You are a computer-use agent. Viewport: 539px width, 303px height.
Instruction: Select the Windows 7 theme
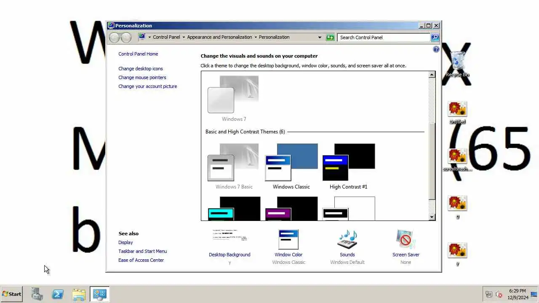coord(234,99)
